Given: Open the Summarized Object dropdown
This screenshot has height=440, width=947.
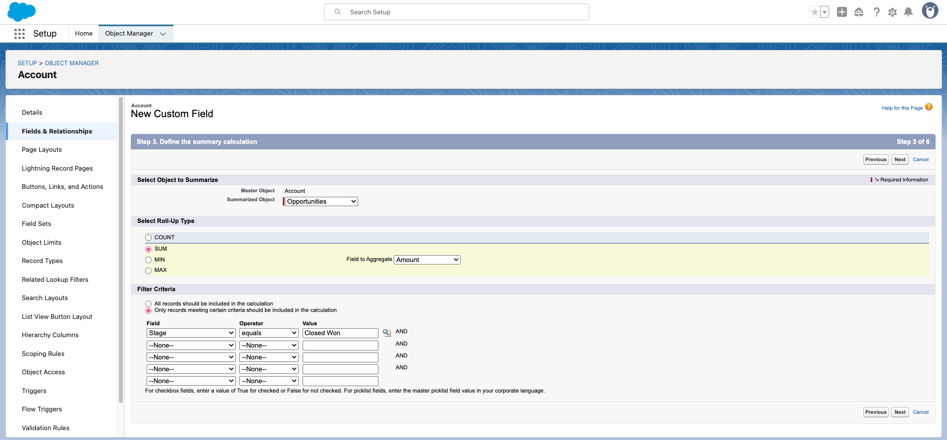Looking at the screenshot, I should pyautogui.click(x=321, y=202).
